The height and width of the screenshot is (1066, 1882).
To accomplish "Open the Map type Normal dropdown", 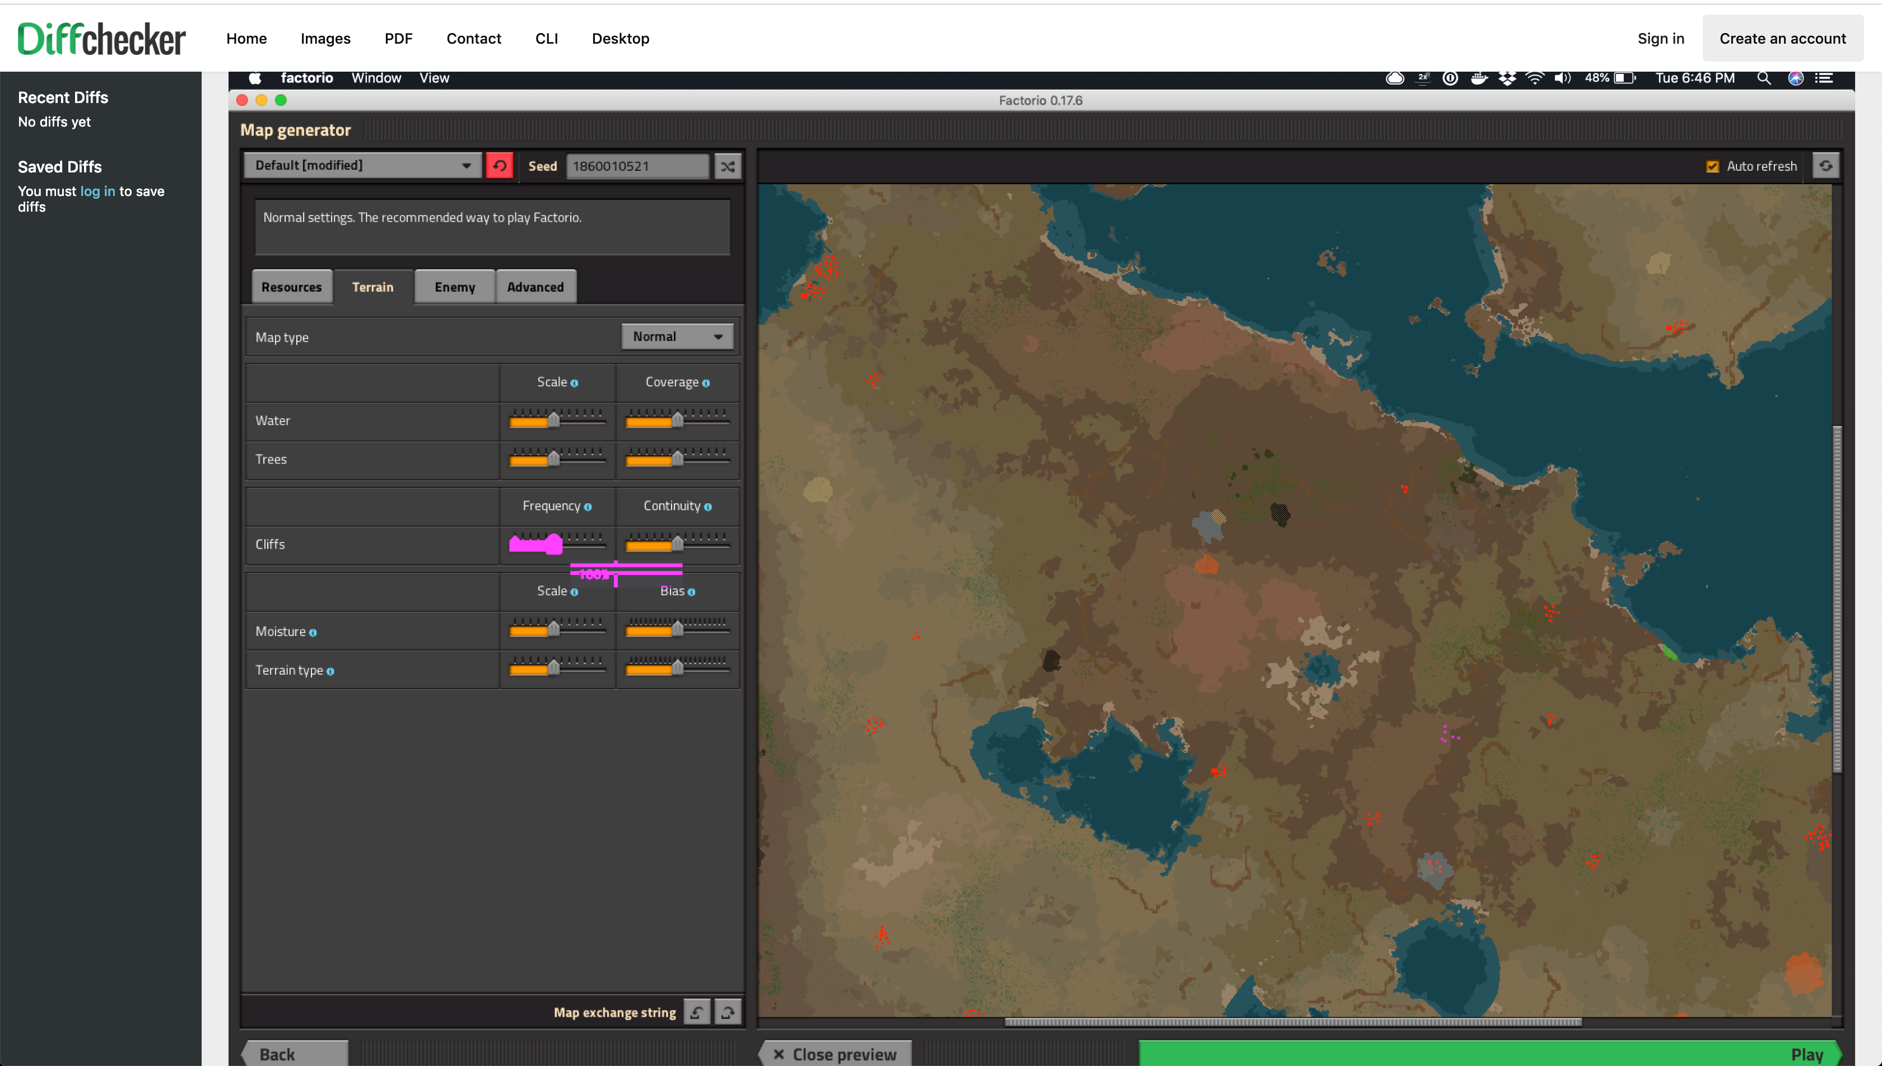I will pos(677,337).
